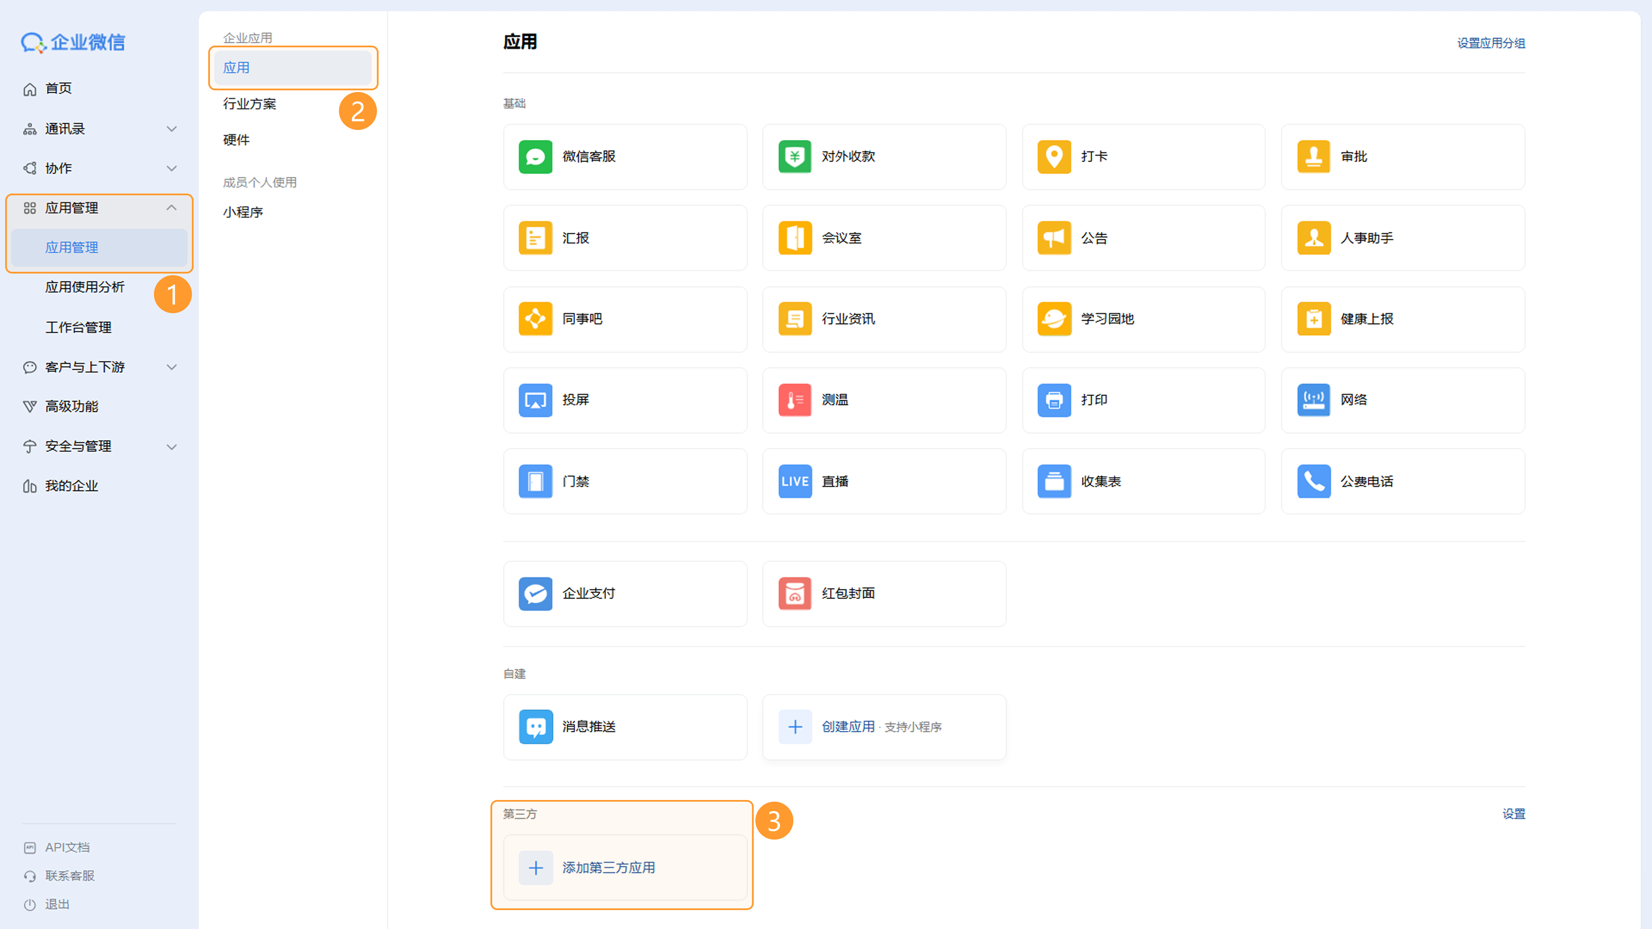Click 设置 link in 第三方 section
The image size is (1652, 929).
[x=1513, y=814]
